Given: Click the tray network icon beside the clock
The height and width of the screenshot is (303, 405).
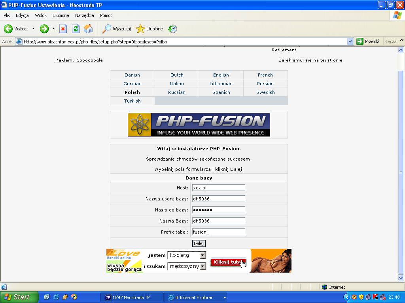Looking at the screenshot, I should pos(383,297).
